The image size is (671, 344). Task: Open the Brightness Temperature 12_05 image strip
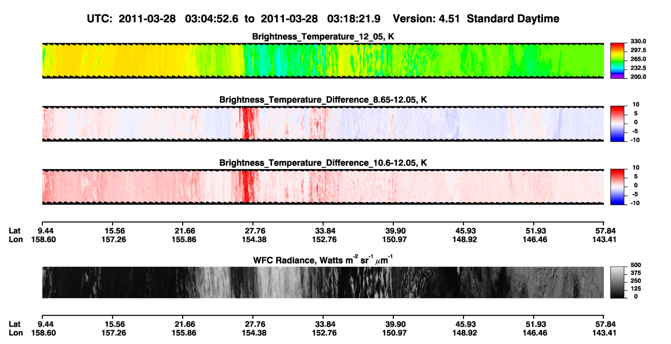tap(323, 60)
